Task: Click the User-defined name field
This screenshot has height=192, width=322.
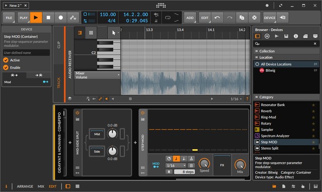Action: click(27, 53)
